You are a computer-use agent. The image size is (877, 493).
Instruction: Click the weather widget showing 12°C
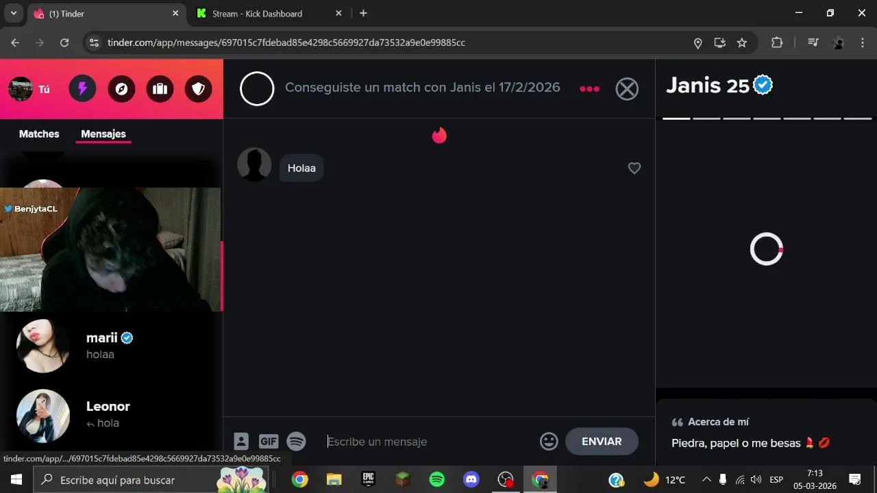[664, 479]
